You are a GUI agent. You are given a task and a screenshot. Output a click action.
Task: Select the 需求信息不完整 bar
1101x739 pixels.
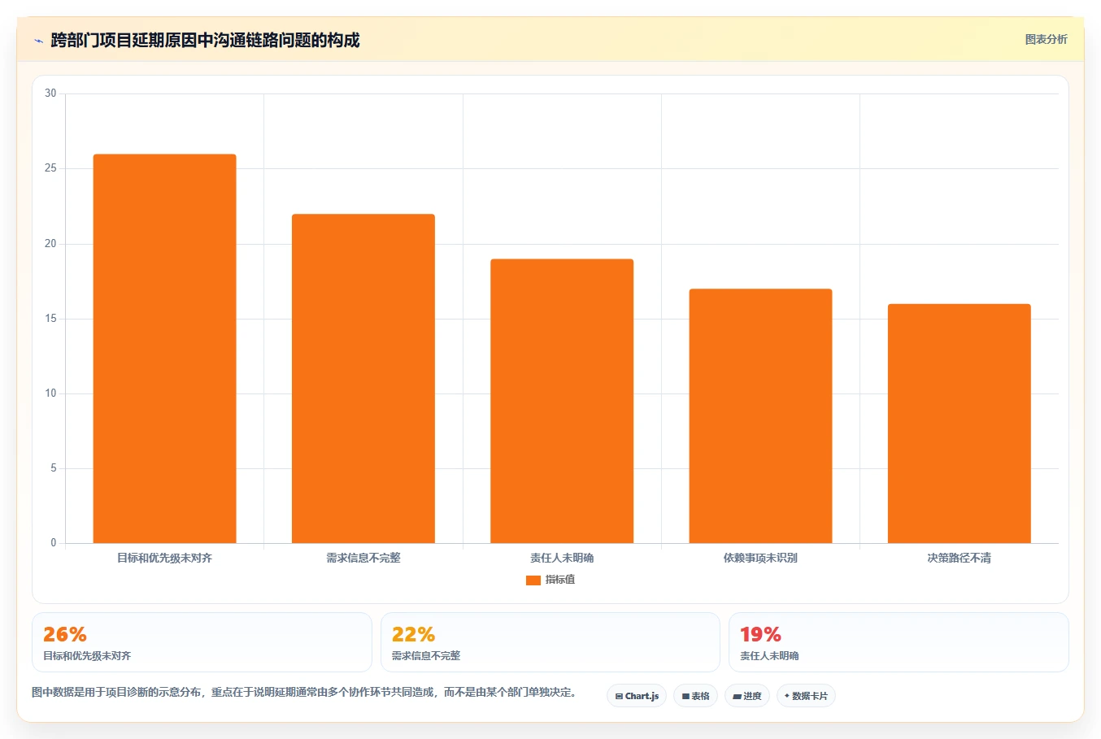click(x=363, y=379)
